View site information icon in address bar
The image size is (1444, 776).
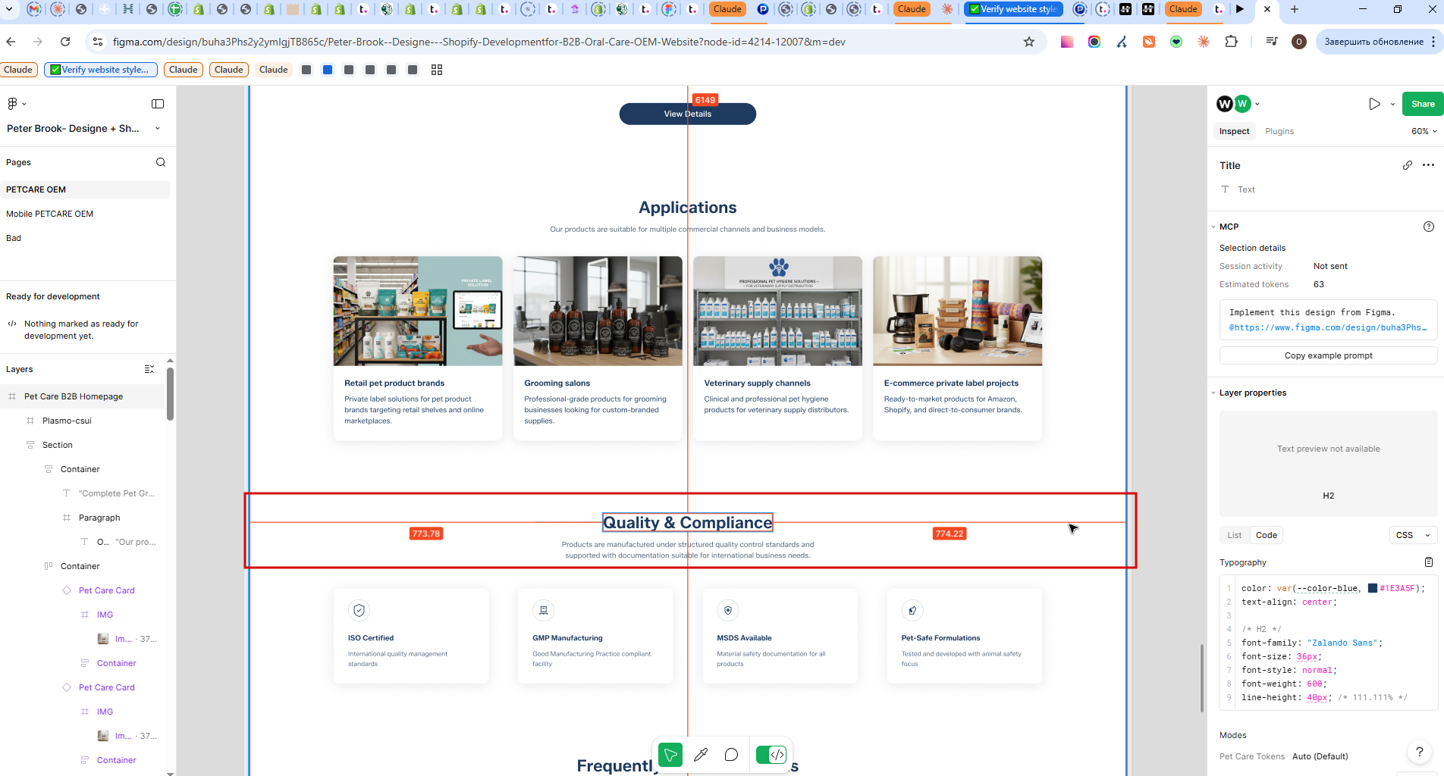tap(97, 42)
